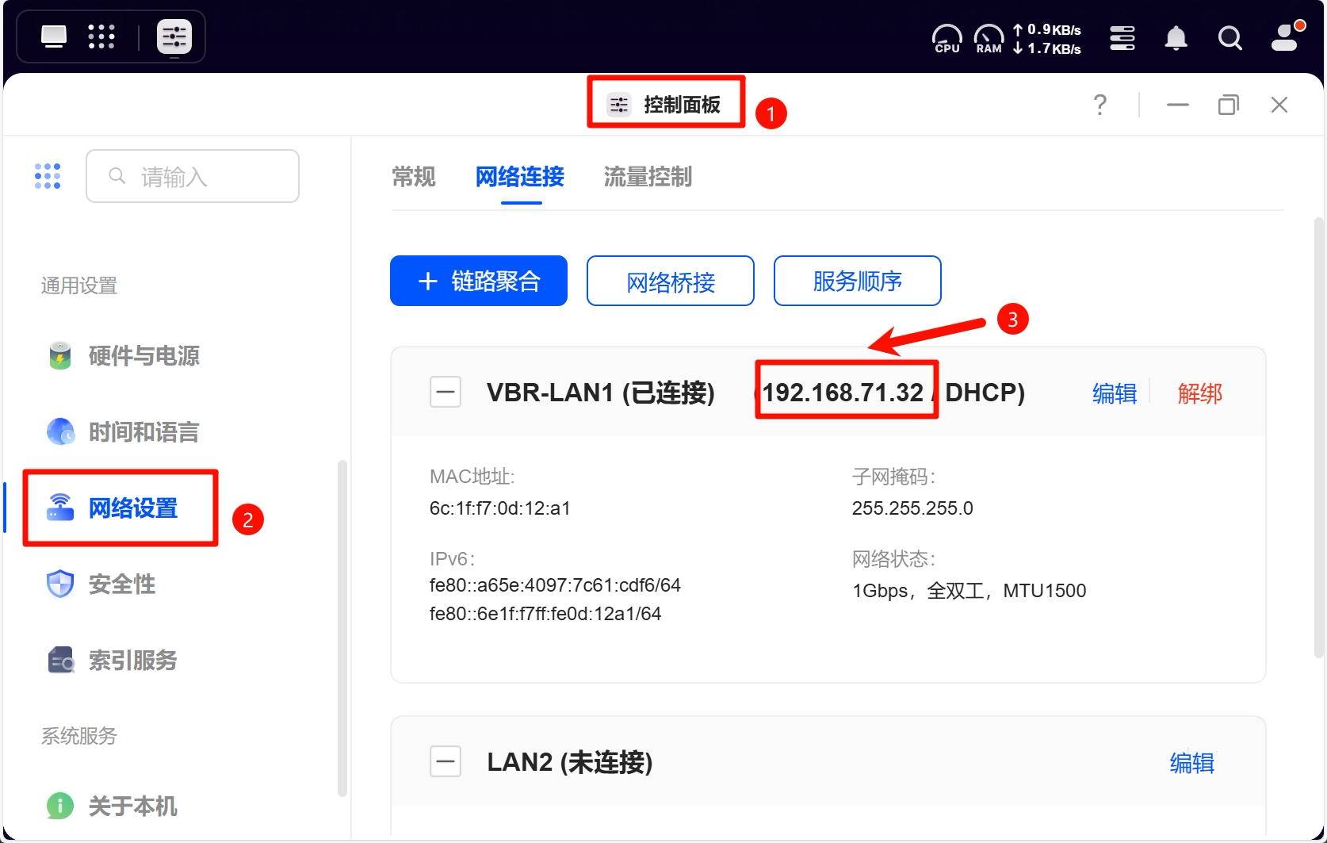The height and width of the screenshot is (843, 1327).
Task: Click the LAN2 (未连接) heading
Action: tap(570, 762)
